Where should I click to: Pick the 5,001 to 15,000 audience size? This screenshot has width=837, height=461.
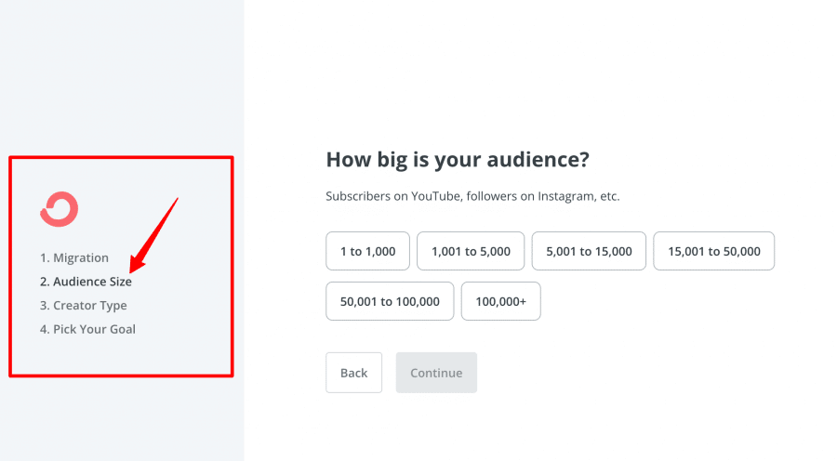point(589,251)
